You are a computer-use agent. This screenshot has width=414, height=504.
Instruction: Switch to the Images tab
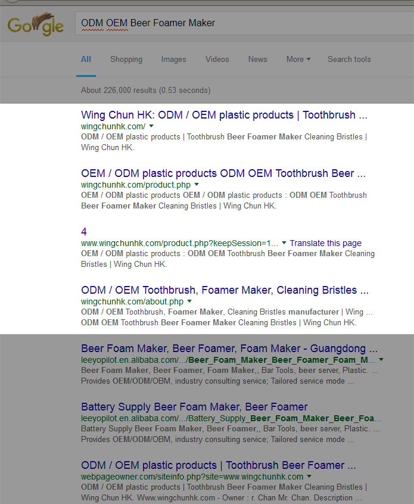(x=173, y=60)
